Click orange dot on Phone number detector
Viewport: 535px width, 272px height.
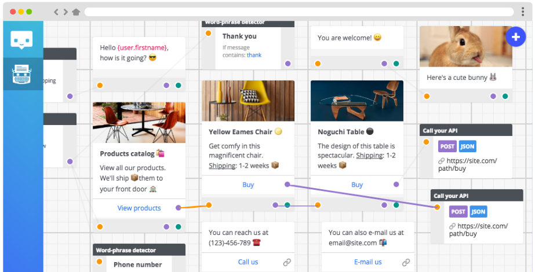click(99, 262)
